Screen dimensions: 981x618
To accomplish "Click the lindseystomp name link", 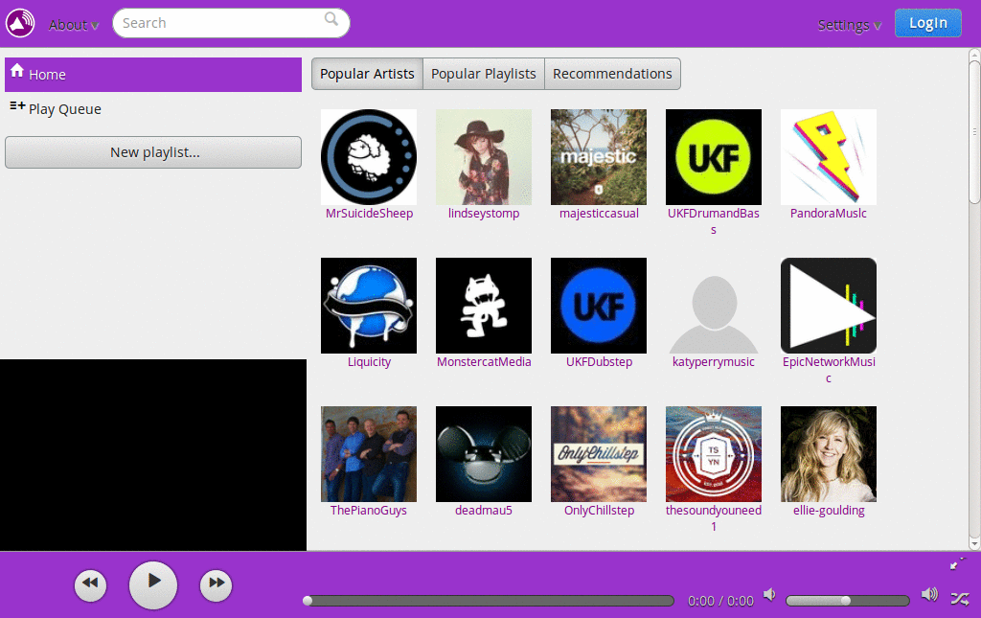I will coord(484,214).
